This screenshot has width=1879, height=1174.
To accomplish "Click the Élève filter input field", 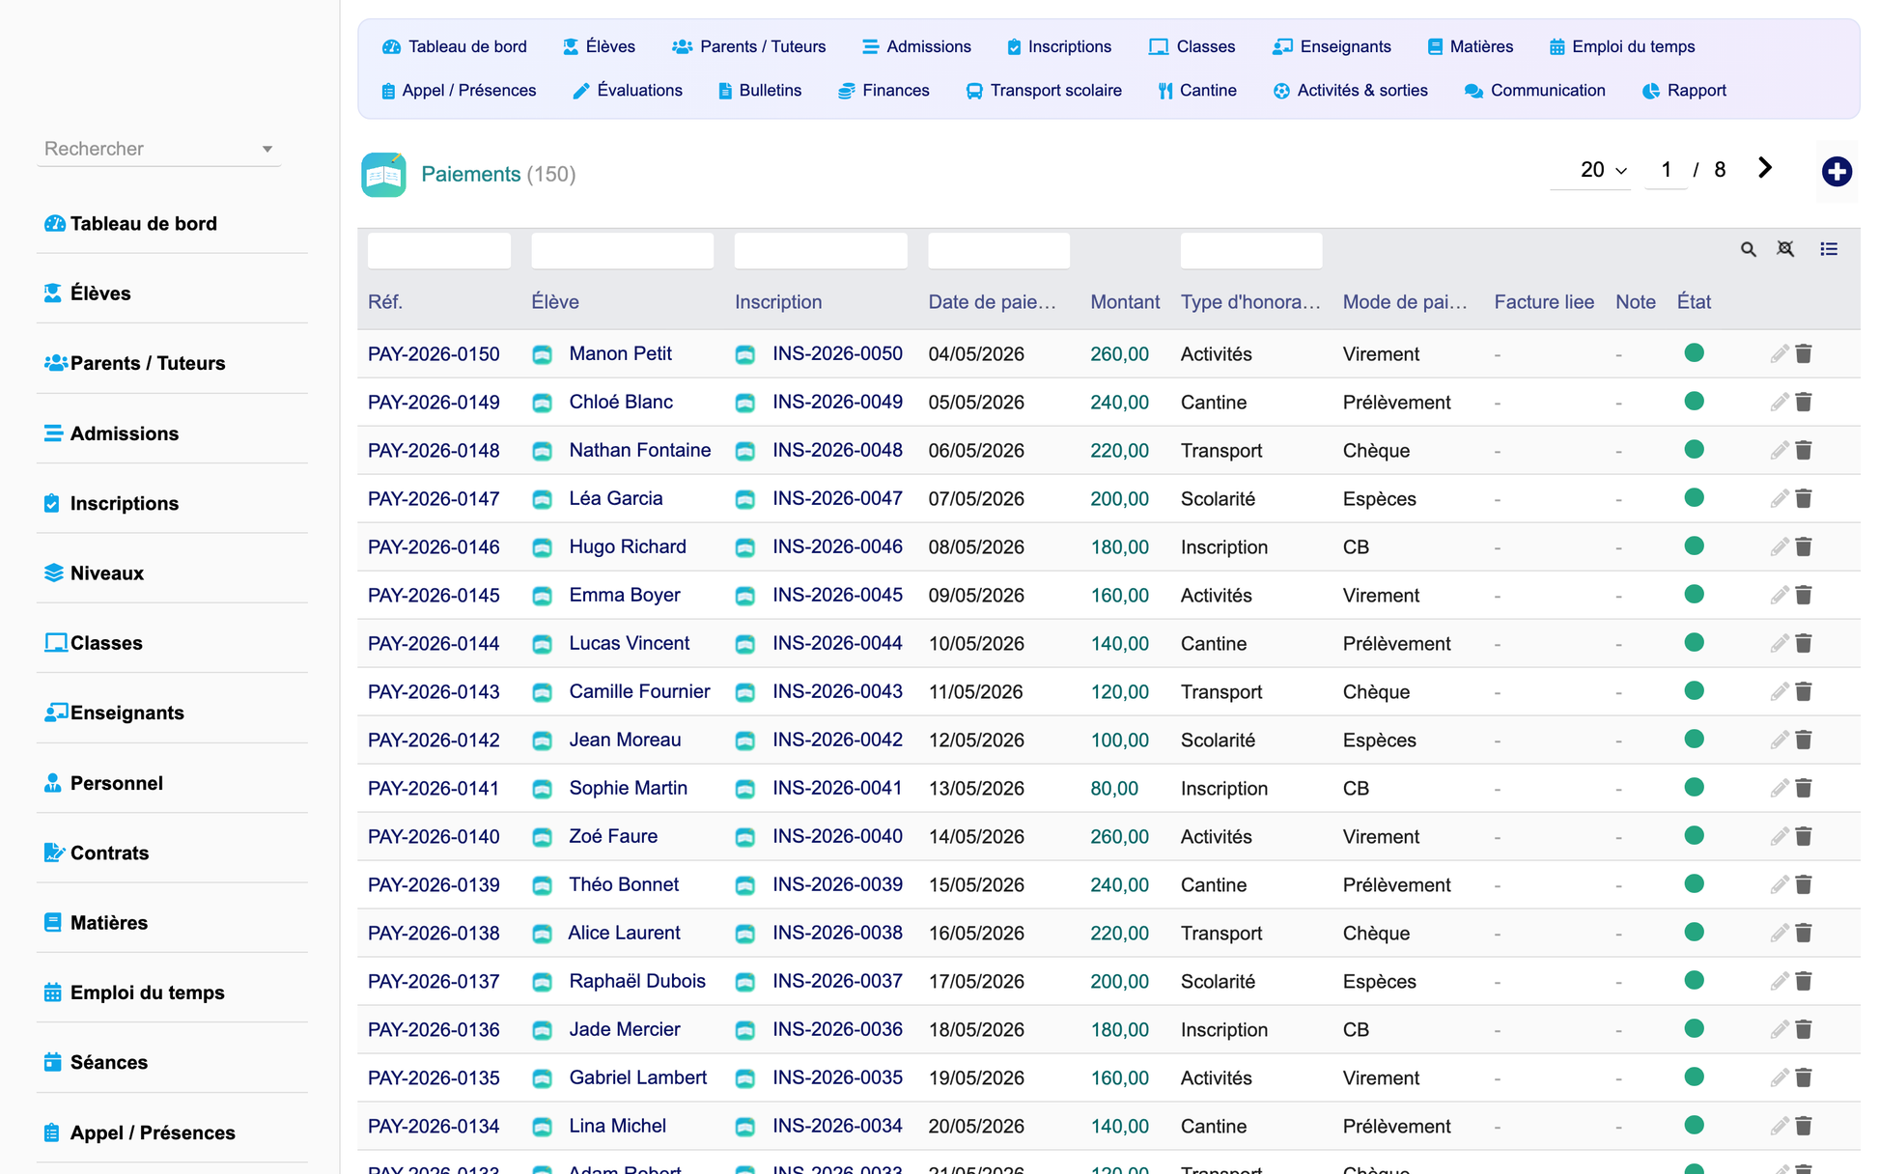I will [623, 251].
